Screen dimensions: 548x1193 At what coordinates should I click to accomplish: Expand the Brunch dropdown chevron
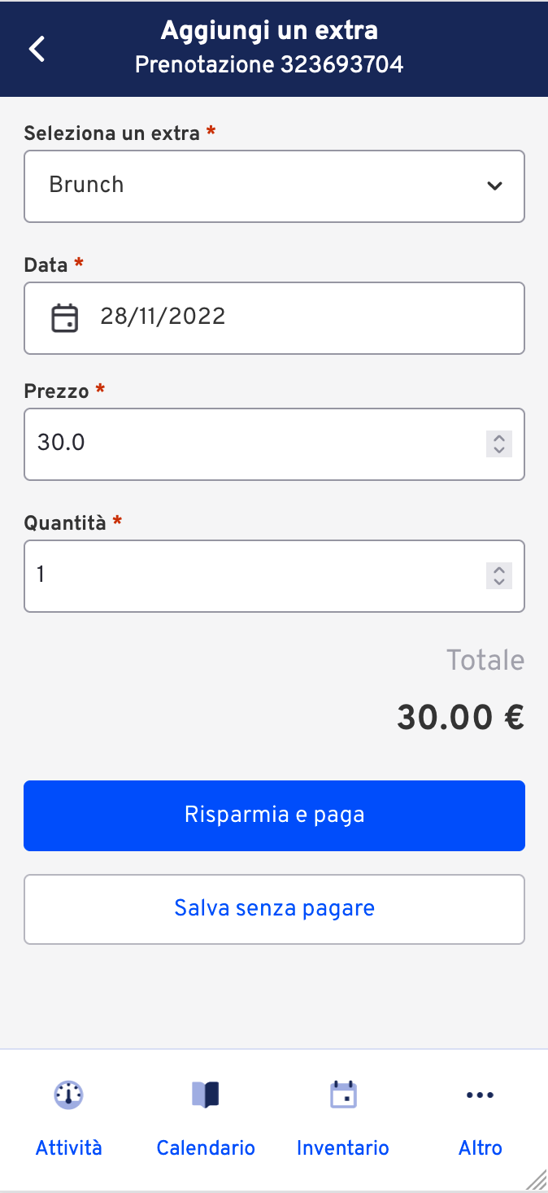pyautogui.click(x=494, y=186)
